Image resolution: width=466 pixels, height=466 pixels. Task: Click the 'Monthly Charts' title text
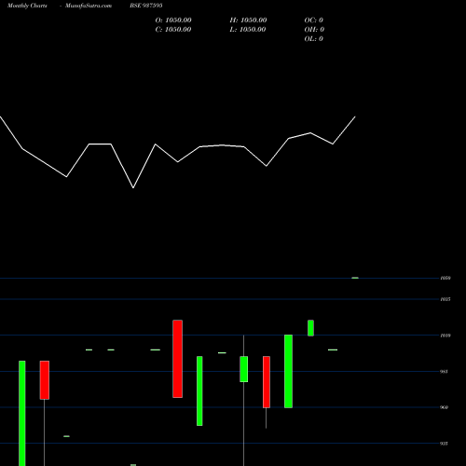tap(27, 6)
